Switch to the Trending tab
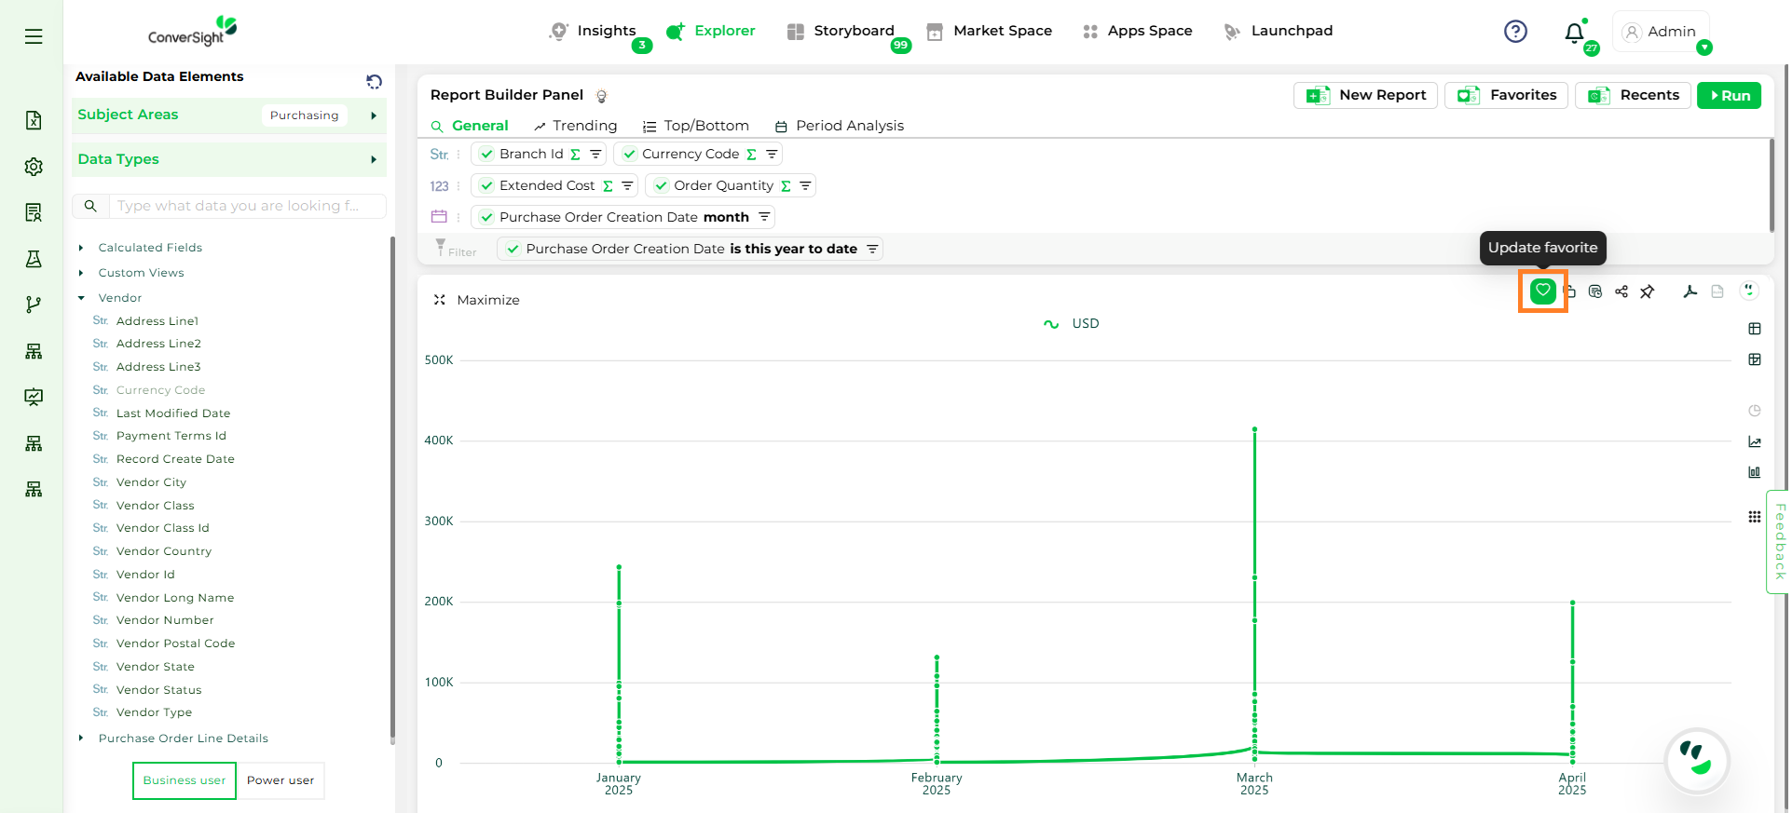Image resolution: width=1792 pixels, height=813 pixels. [x=575, y=126]
